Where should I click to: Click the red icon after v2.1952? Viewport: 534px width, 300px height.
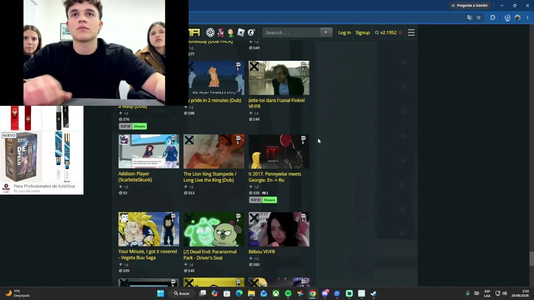pos(400,32)
